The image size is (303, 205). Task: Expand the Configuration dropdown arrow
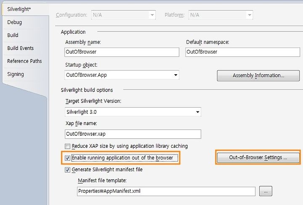pyautogui.click(x=152, y=15)
